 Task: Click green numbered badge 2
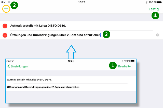pos(14,5)
